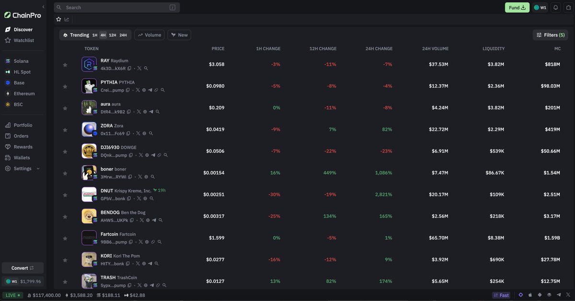Copy the RAY contract address 4k3D...kX6R
Image resolution: width=575 pixels, height=301 pixels.
pyautogui.click(x=129, y=69)
